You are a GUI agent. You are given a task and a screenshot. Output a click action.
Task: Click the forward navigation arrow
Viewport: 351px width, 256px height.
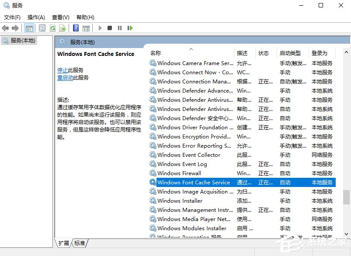click(15, 28)
